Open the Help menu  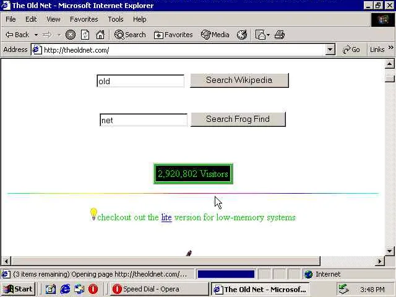pyautogui.click(x=140, y=19)
